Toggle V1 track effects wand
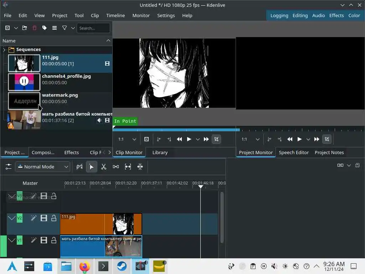The width and height of the screenshot is (365, 274). click(x=34, y=240)
